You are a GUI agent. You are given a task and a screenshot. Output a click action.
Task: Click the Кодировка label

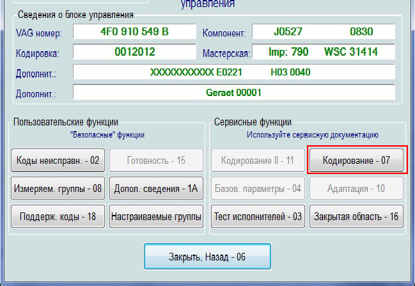click(x=37, y=54)
